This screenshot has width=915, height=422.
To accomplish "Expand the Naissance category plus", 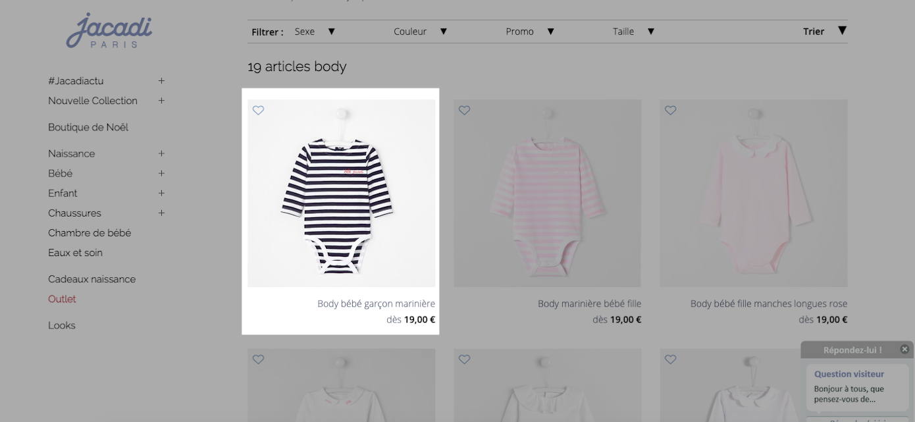I will pyautogui.click(x=161, y=153).
